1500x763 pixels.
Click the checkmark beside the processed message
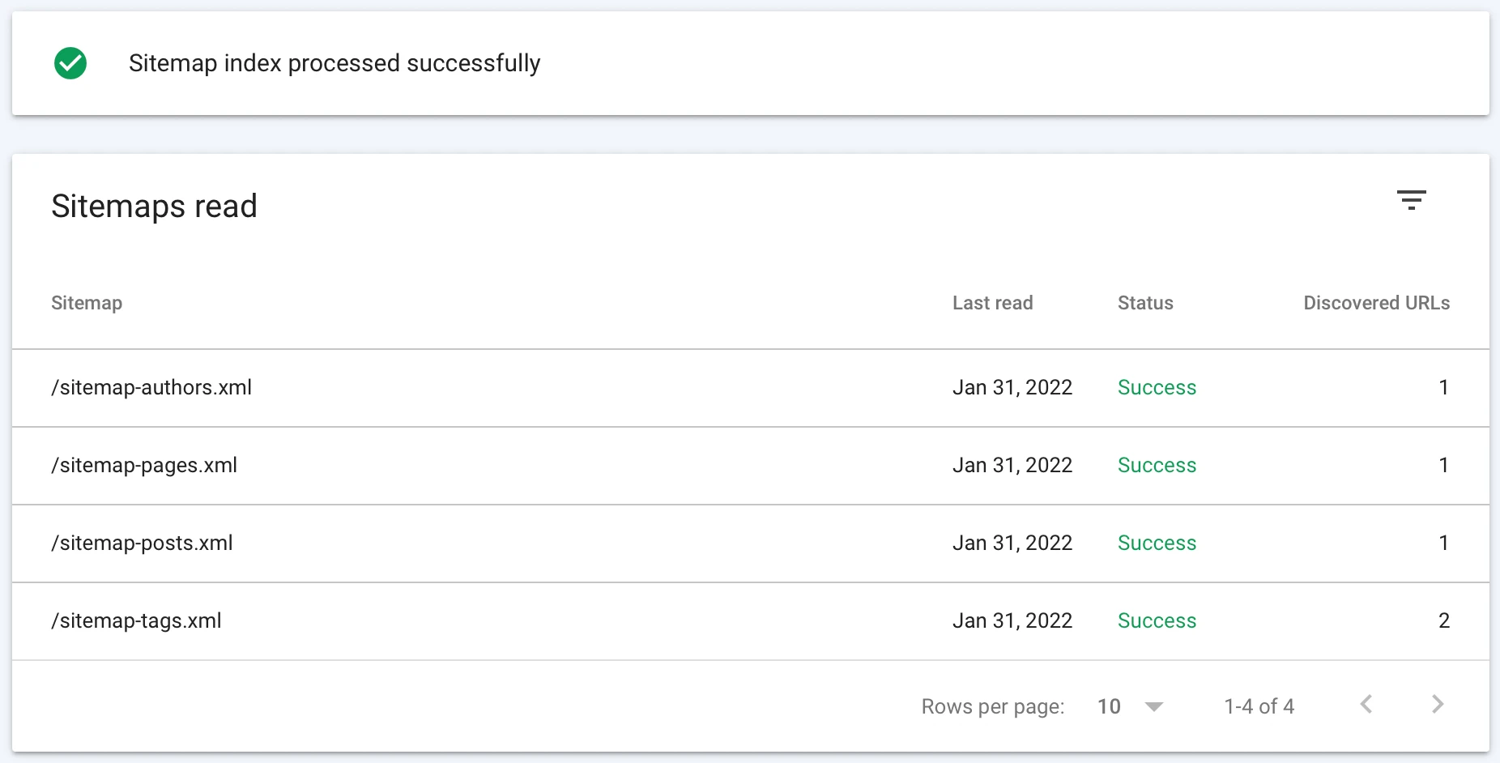[x=70, y=63]
